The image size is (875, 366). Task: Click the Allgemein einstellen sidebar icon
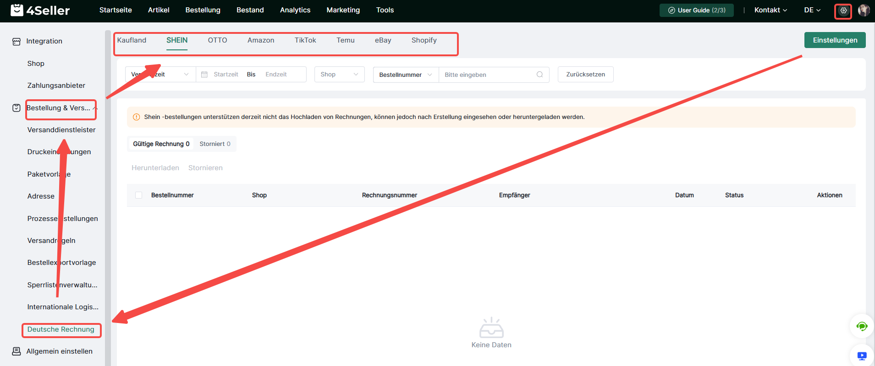[x=17, y=351]
